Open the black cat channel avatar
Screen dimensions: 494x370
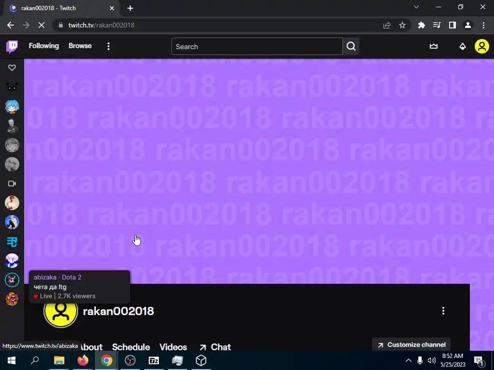12,87
